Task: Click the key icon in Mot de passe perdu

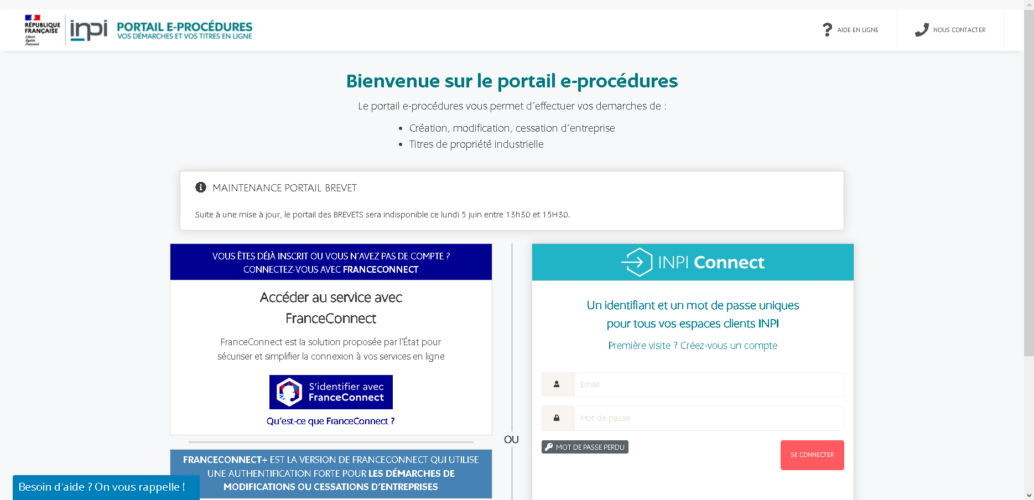Action: 549,447
